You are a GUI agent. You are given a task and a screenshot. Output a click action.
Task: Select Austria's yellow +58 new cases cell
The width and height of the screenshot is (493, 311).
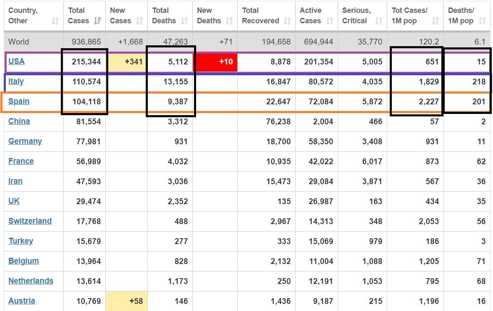point(127,301)
